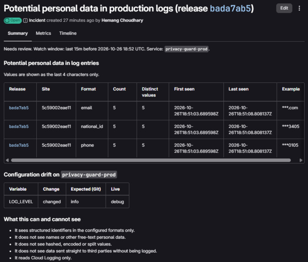Click the LOG_LEVEL variable cell
Image resolution: width=308 pixels, height=262 pixels.
click(x=21, y=202)
